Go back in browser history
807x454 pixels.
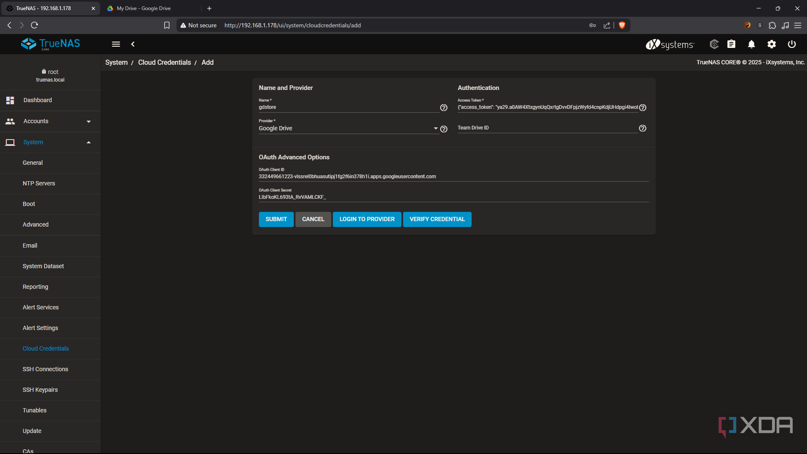coord(9,25)
